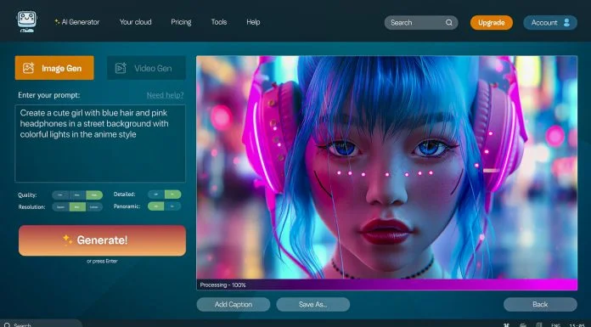
Task: Open the AI Generator menu
Action: (77, 22)
